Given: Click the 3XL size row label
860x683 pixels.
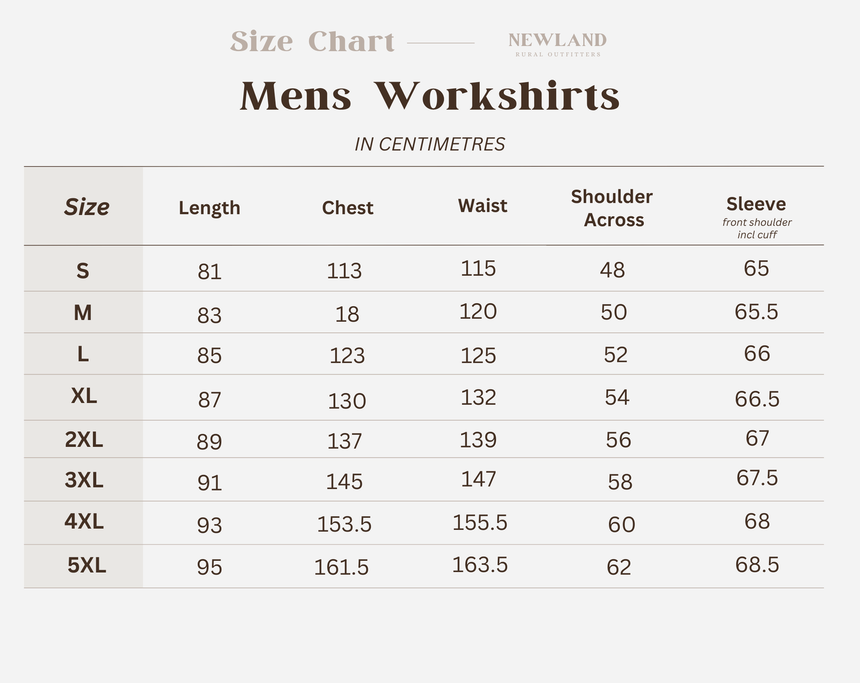Looking at the screenshot, I should (x=84, y=479).
